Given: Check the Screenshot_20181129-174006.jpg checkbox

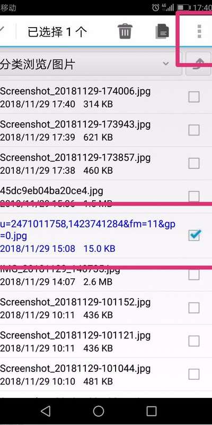Looking at the screenshot, I should [194, 97].
